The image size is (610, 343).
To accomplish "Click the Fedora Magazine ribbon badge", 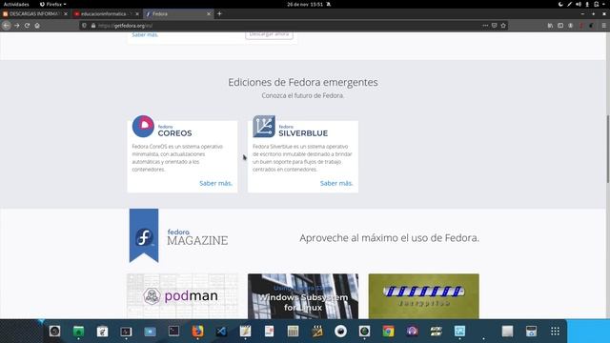I will pyautogui.click(x=144, y=235).
